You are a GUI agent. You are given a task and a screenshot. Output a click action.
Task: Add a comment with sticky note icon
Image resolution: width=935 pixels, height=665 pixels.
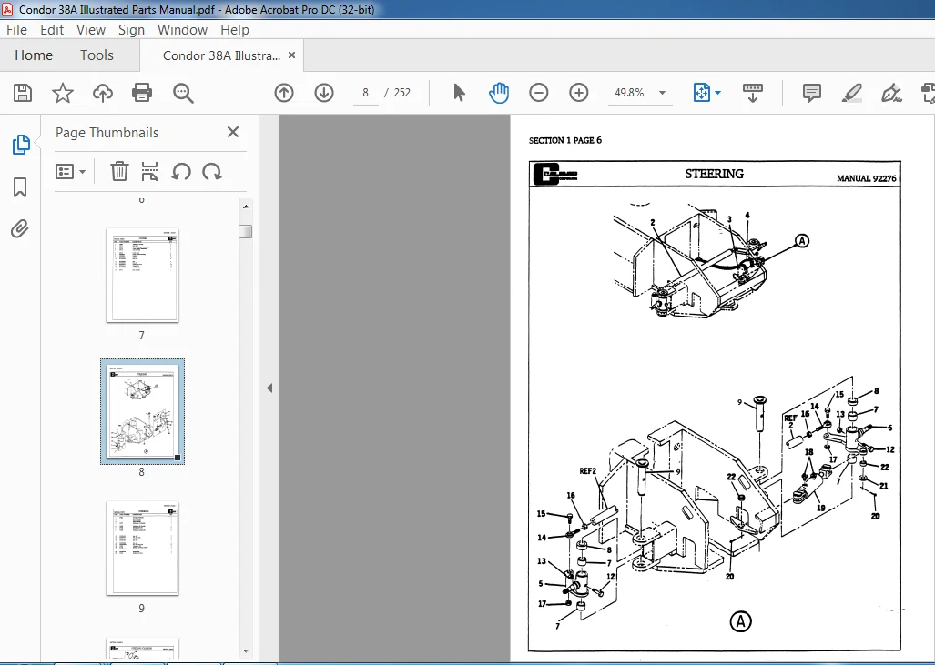pos(811,93)
